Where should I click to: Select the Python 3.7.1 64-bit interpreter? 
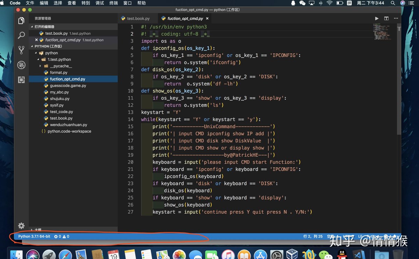click(x=34, y=236)
